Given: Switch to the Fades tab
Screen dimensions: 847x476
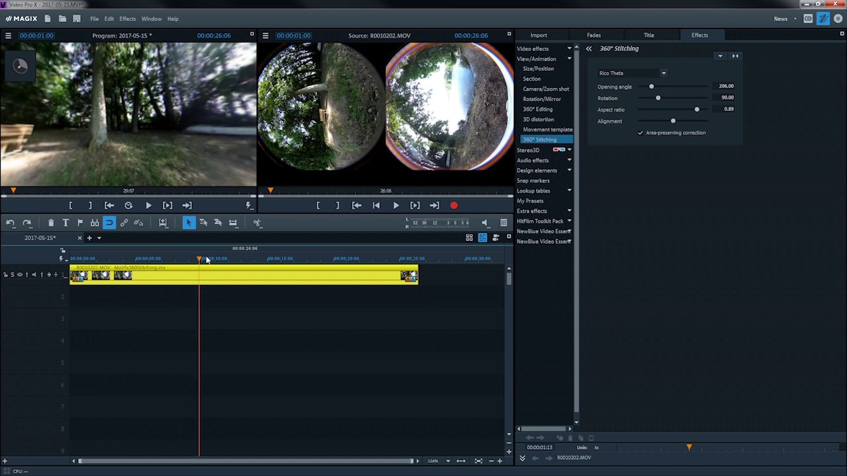Looking at the screenshot, I should (x=594, y=35).
